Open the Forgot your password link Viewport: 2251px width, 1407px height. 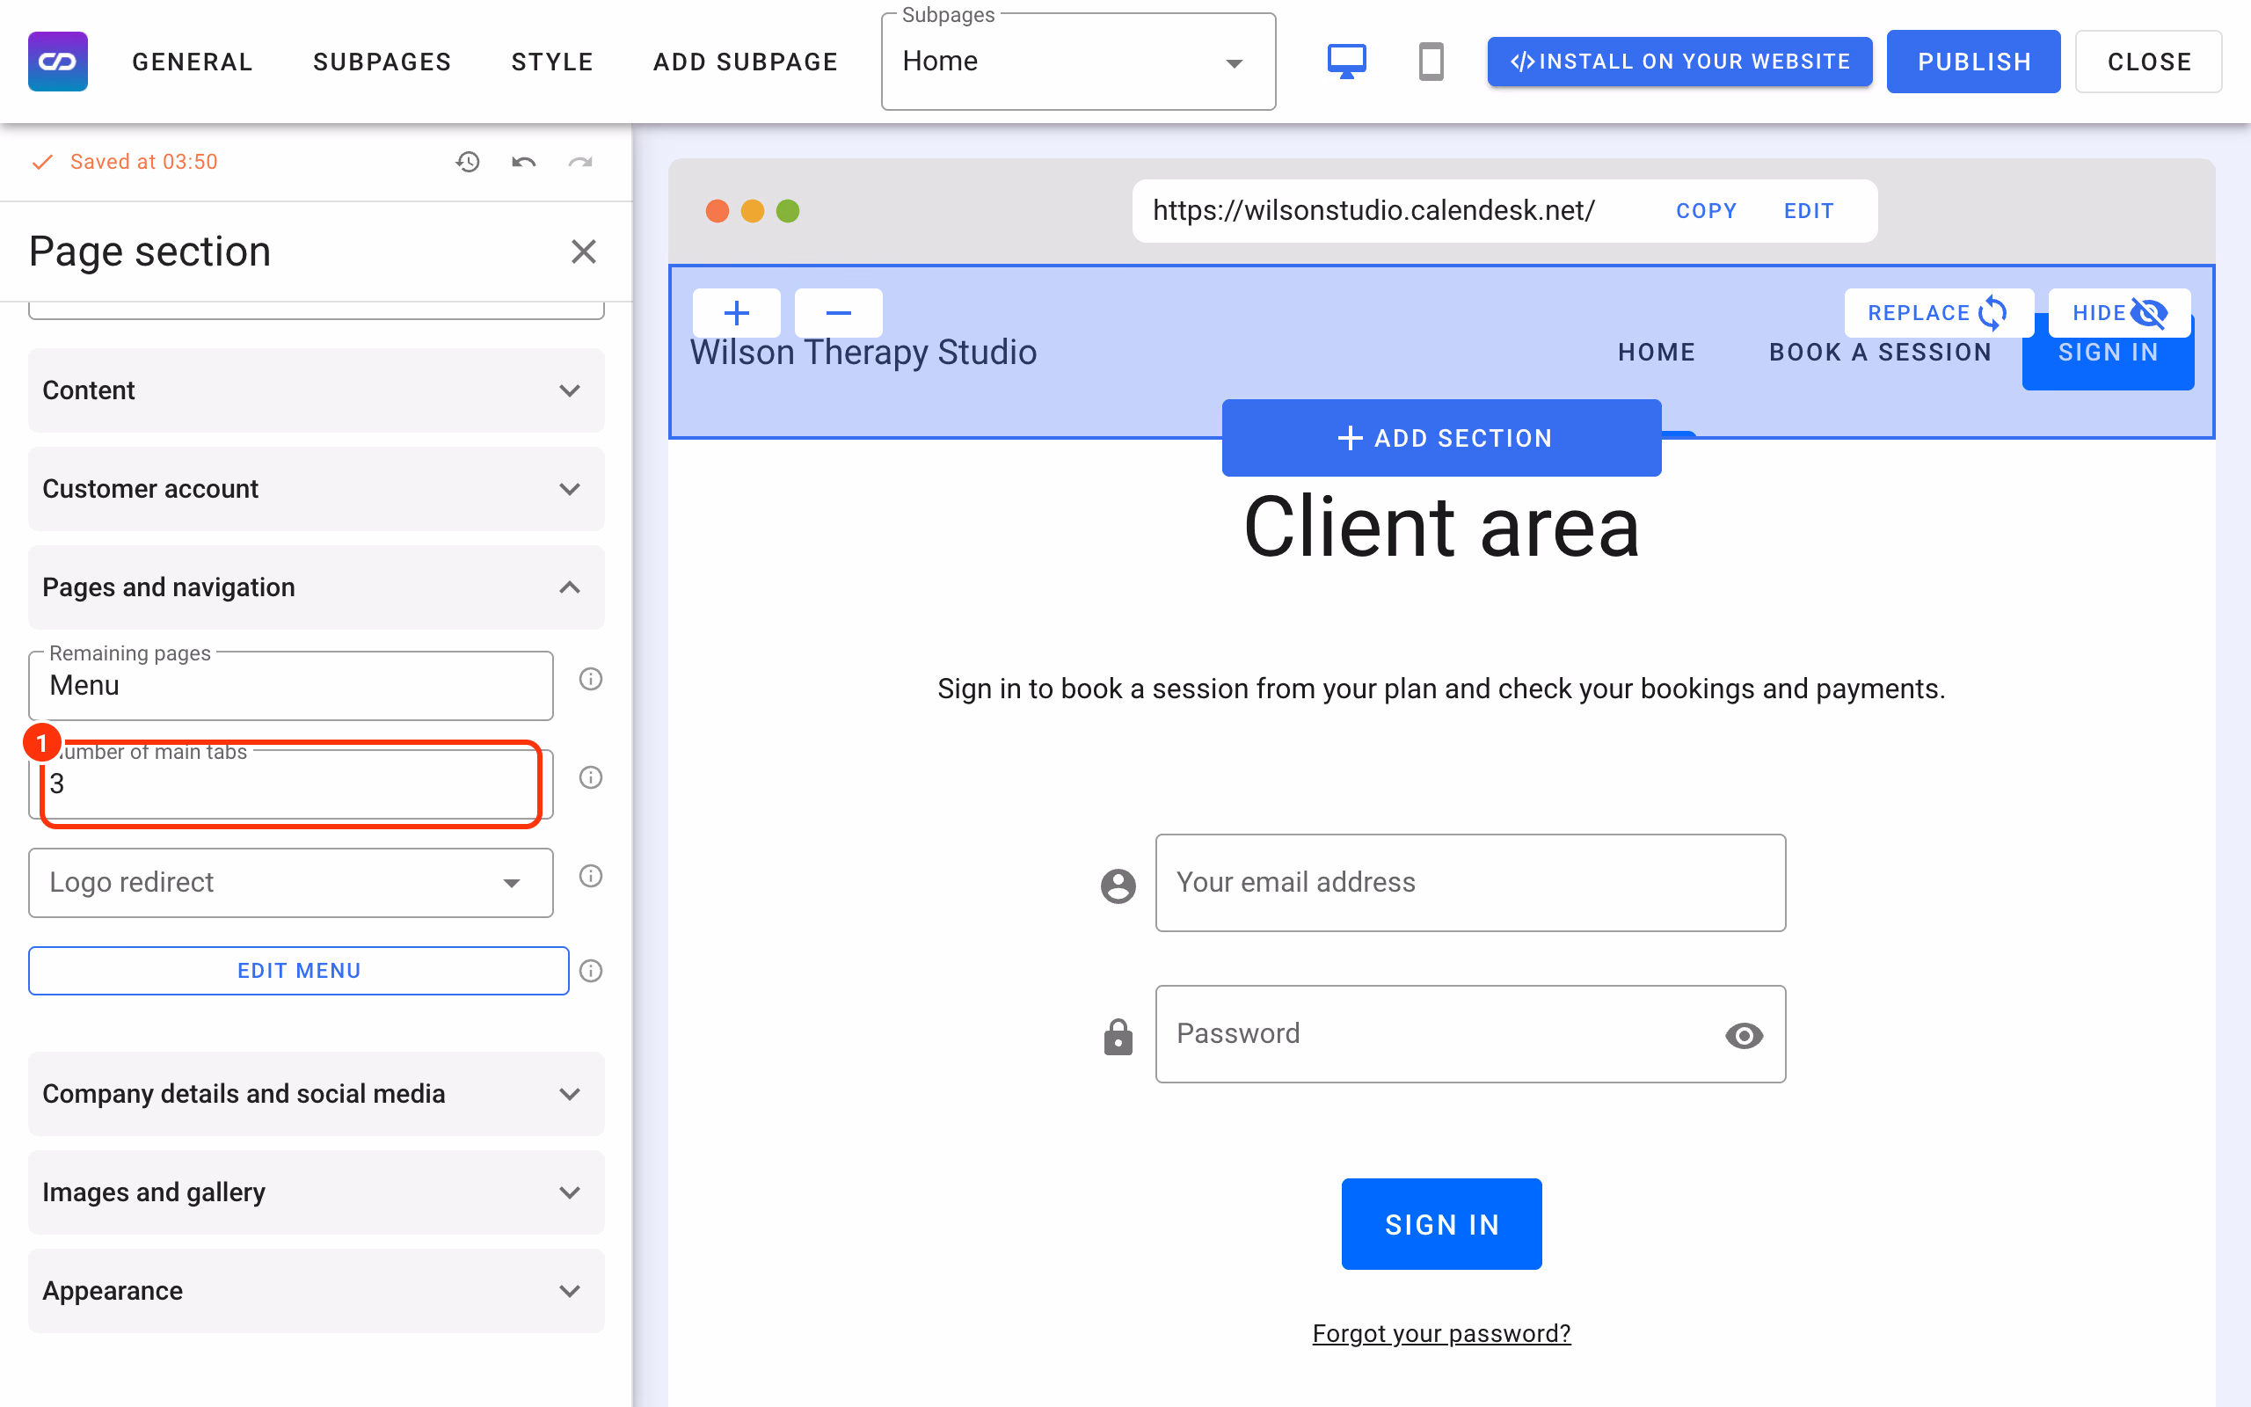tap(1441, 1333)
